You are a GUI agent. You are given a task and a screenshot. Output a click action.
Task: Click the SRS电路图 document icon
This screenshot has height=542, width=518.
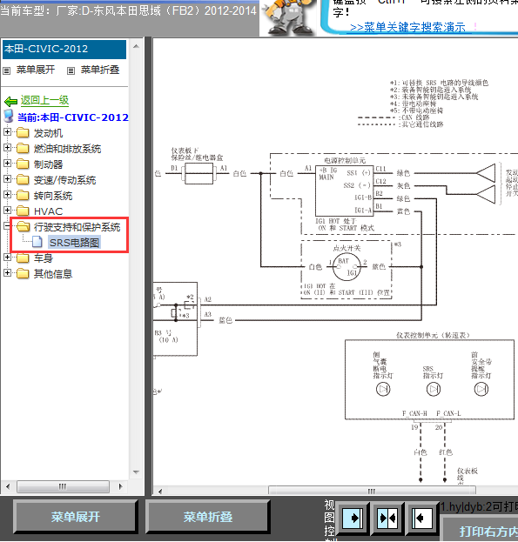pyautogui.click(x=37, y=243)
